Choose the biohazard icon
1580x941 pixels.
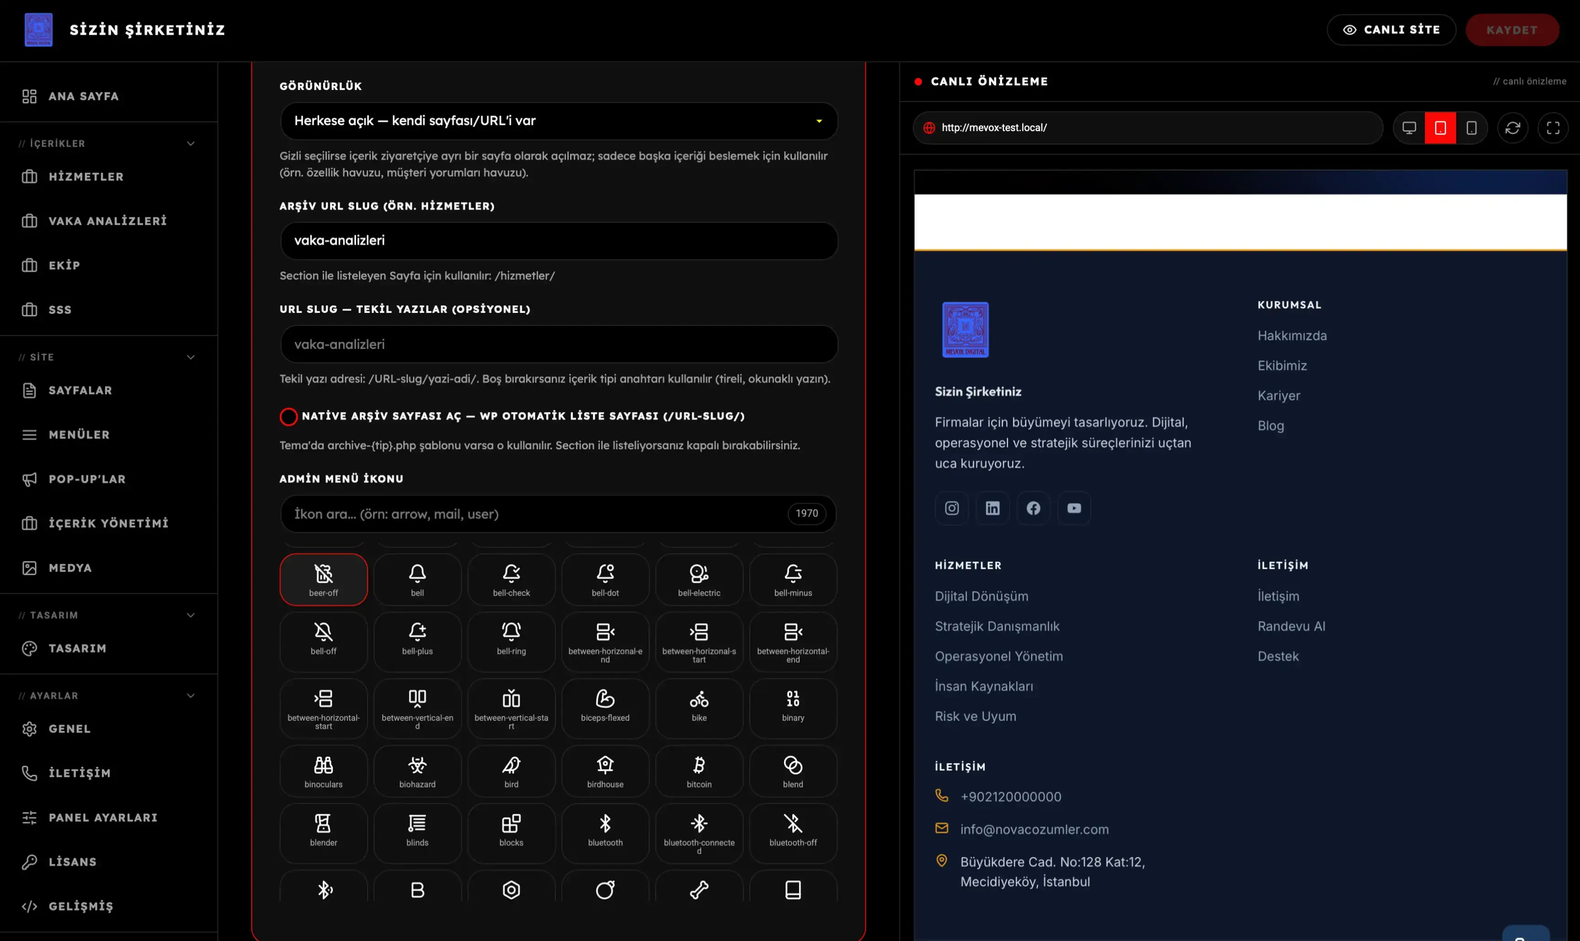click(x=417, y=771)
